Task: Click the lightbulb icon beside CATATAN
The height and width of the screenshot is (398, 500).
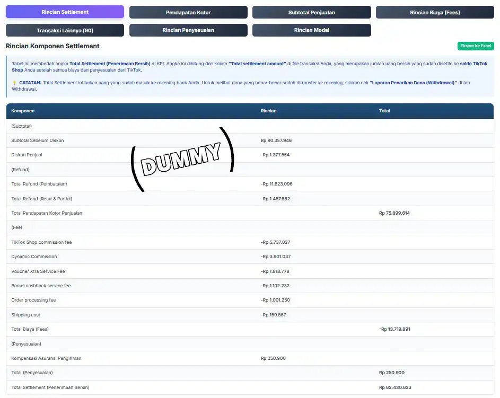Action: tap(14, 83)
